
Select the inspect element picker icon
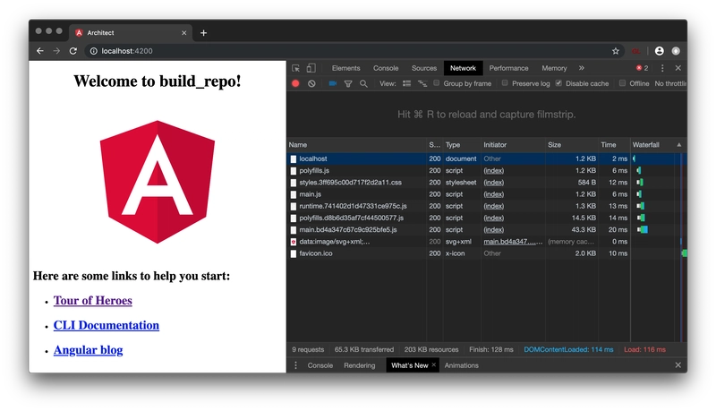(296, 68)
